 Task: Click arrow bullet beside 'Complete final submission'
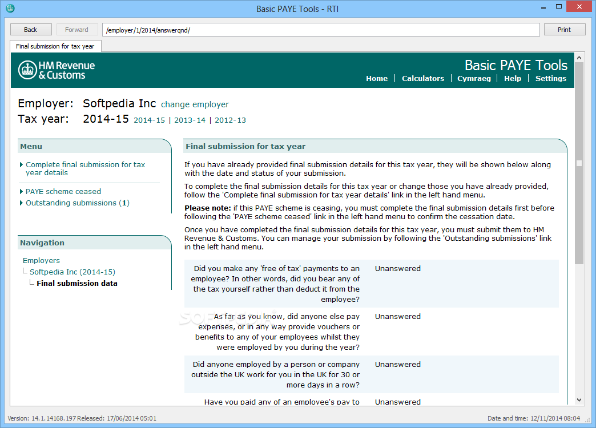[21, 164]
